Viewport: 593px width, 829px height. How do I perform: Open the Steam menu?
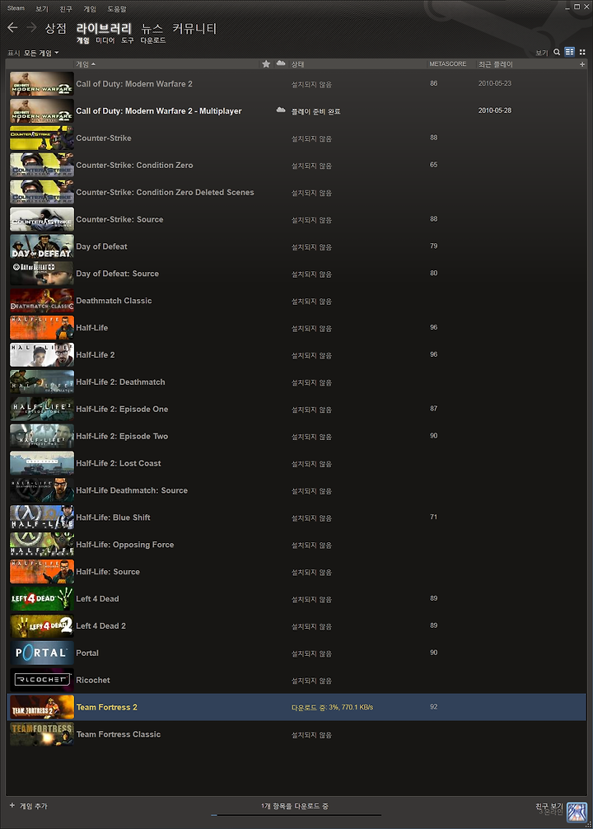pos(16,8)
